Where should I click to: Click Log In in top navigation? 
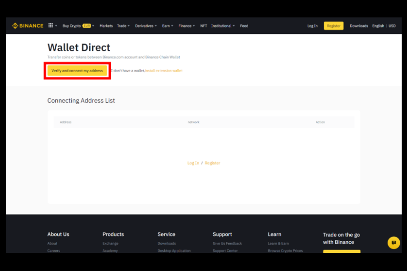tap(312, 26)
